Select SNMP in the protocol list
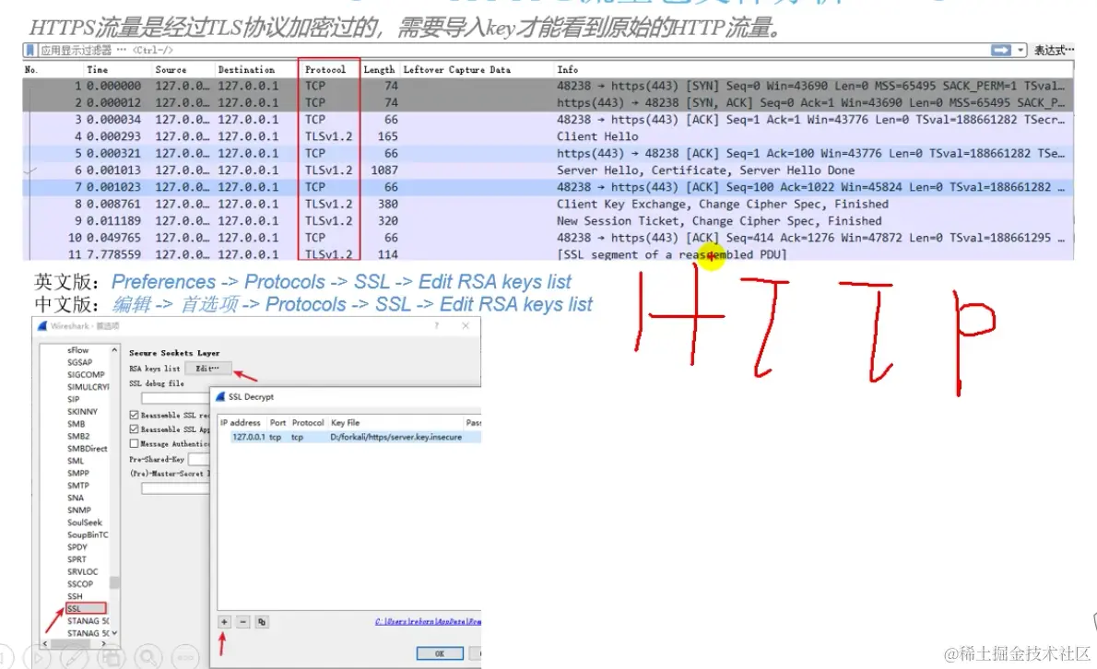Image resolution: width=1097 pixels, height=669 pixels. 79,510
